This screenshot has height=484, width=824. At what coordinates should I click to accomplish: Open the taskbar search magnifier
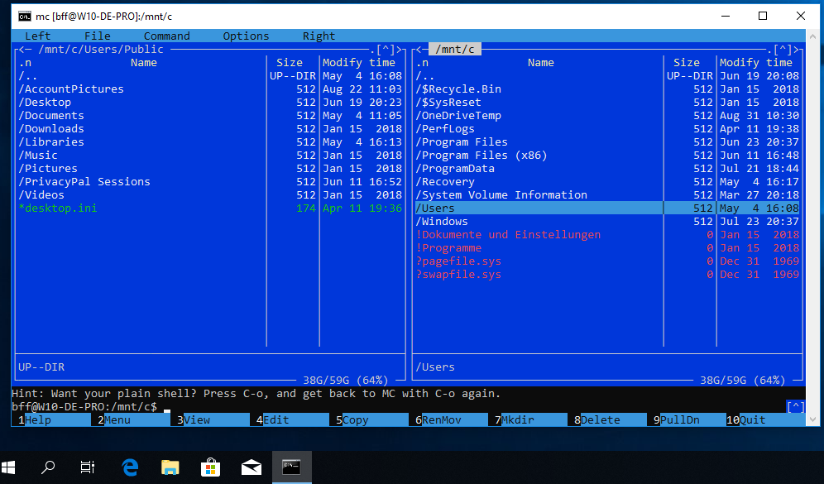click(48, 467)
